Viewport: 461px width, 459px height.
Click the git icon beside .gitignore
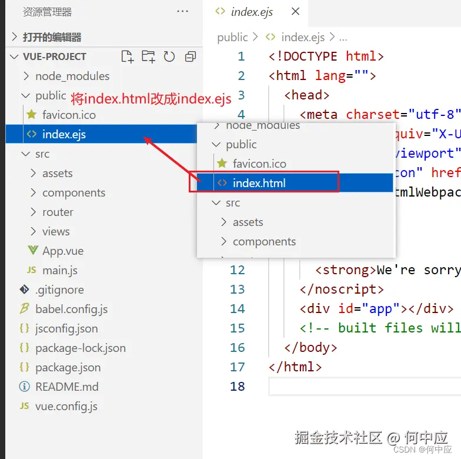point(25,290)
